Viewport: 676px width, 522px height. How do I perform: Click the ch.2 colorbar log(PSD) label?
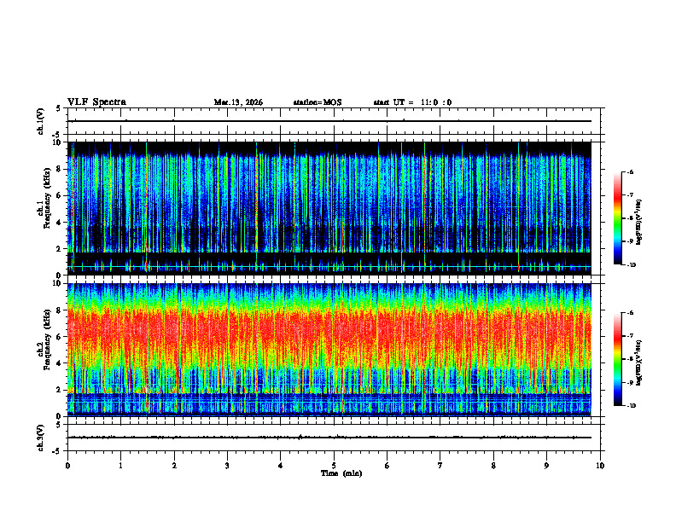pyautogui.click(x=639, y=362)
